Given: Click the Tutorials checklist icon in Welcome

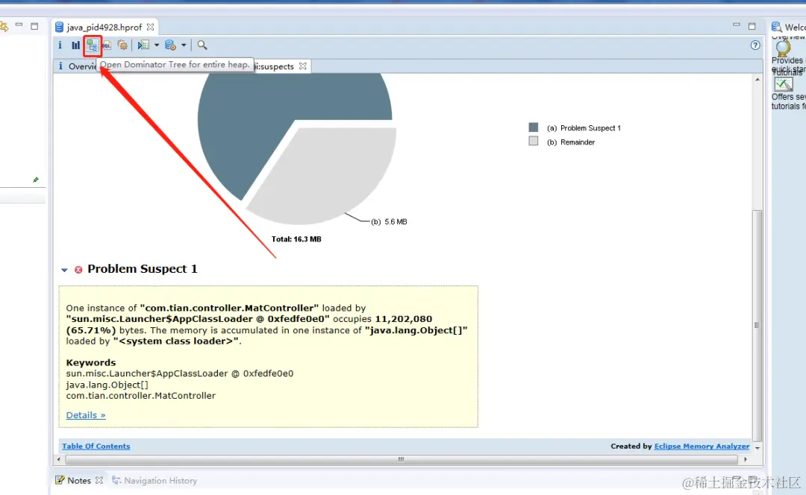Looking at the screenshot, I should pyautogui.click(x=784, y=84).
